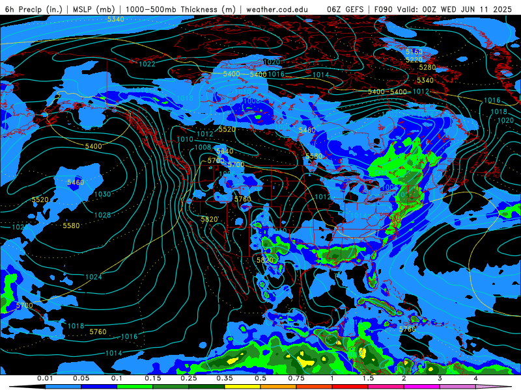Click the '1030' pressure label in the Pacific high
Screen dimensions: 521x390
103,194
